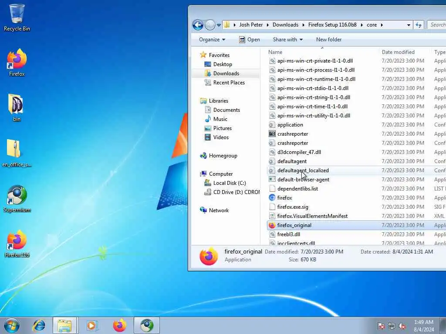Open the address bar history dropdown
This screenshot has width=446, height=334.
click(x=409, y=25)
